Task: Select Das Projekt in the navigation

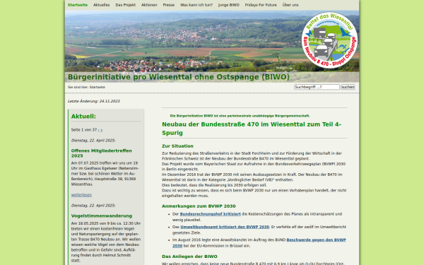Action: 126,5
